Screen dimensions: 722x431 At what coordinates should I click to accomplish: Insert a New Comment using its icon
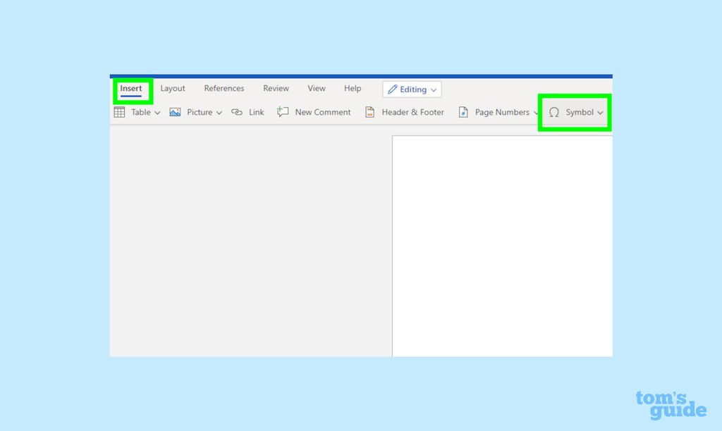click(283, 112)
